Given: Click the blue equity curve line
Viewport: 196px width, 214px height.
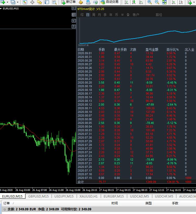Looking at the screenshot, I should (138, 37).
